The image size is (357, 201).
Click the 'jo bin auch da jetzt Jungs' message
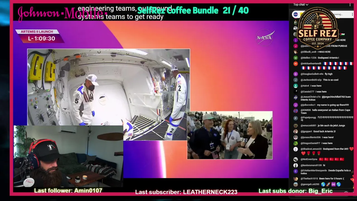pos(331,126)
